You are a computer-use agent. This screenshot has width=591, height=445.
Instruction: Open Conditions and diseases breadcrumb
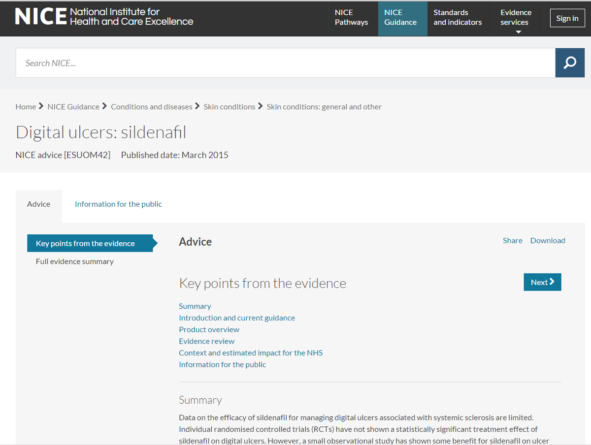point(152,107)
